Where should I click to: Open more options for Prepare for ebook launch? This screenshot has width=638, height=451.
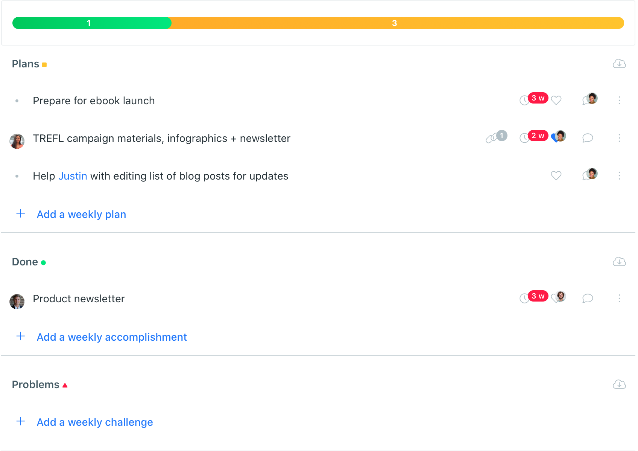619,101
